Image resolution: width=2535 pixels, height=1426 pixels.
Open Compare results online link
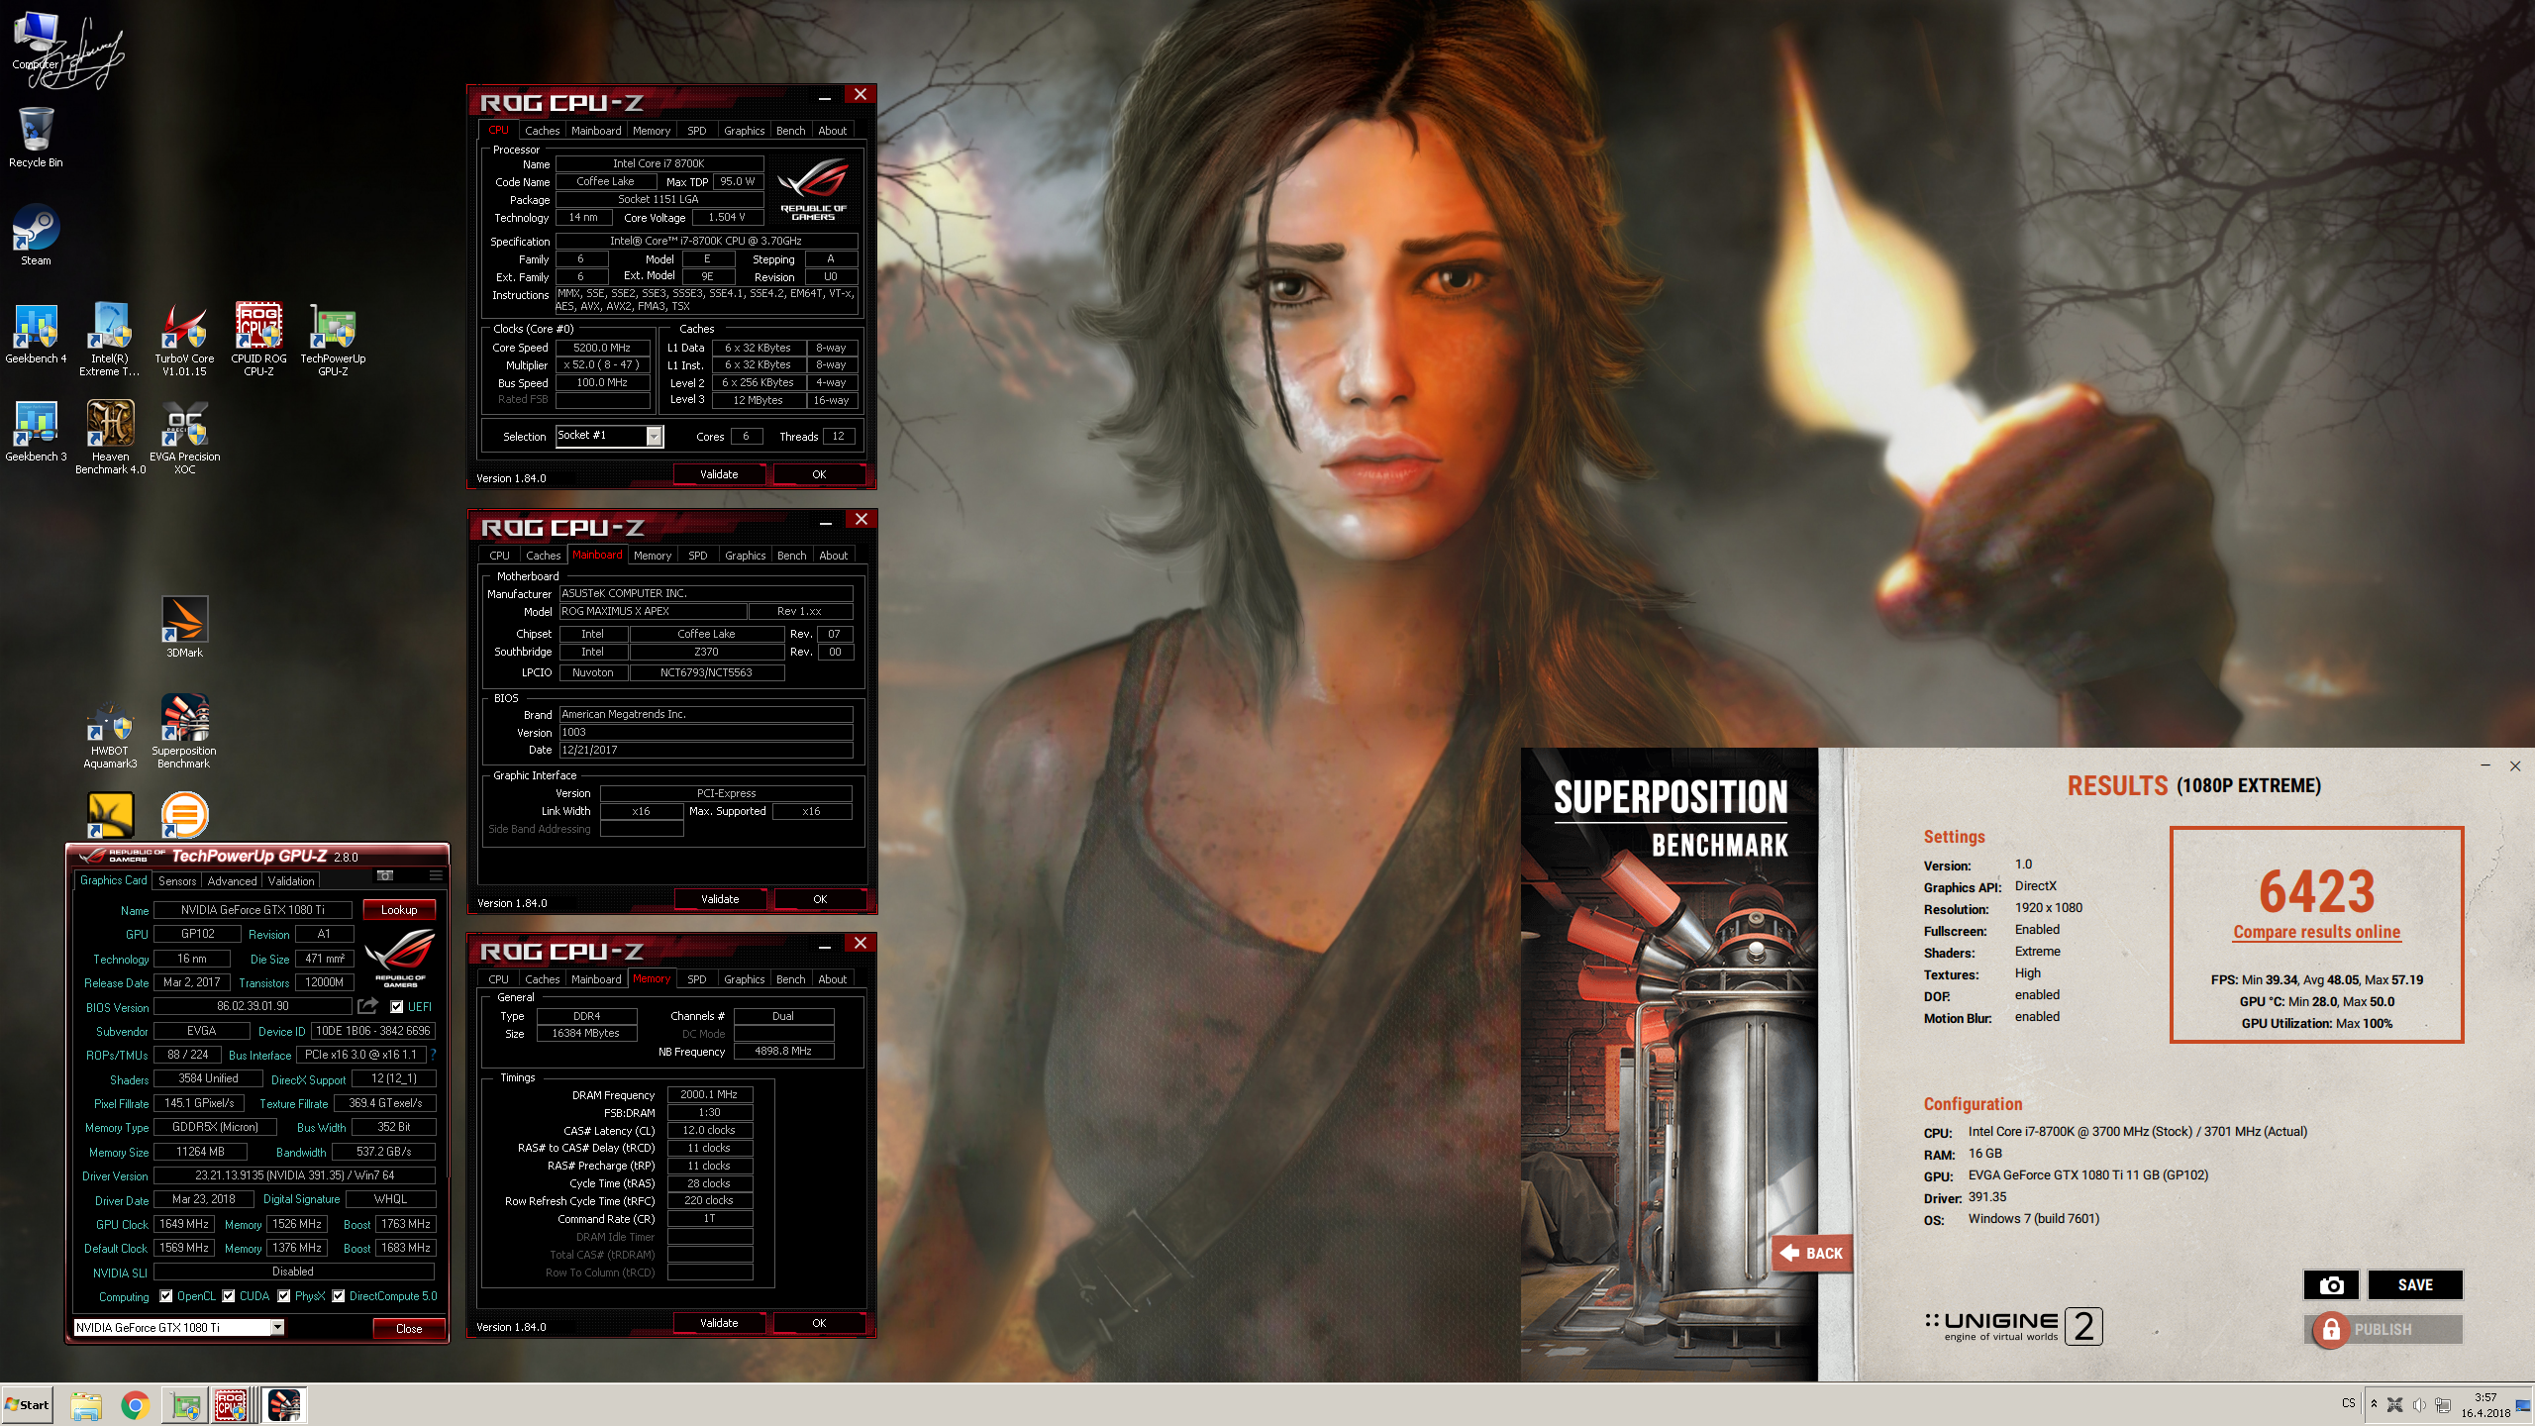tap(2316, 932)
